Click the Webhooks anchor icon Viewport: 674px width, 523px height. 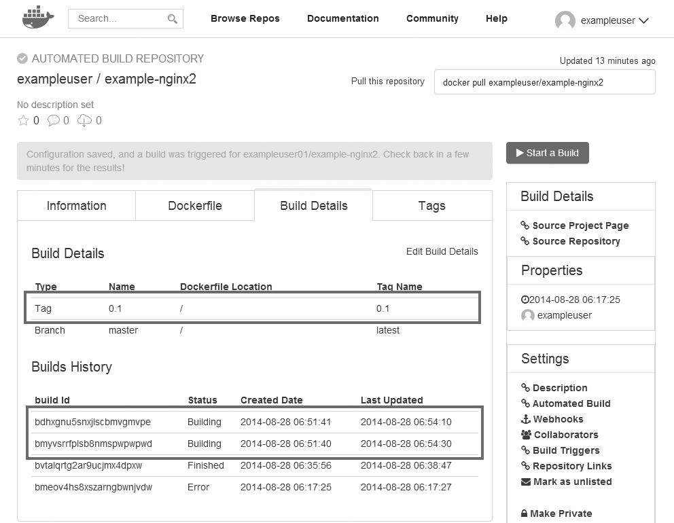tap(525, 419)
